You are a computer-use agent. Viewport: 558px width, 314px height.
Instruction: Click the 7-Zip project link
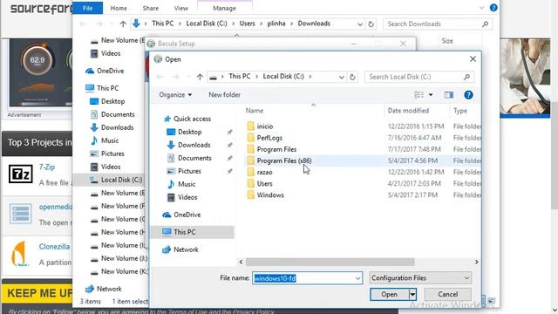[x=47, y=167]
